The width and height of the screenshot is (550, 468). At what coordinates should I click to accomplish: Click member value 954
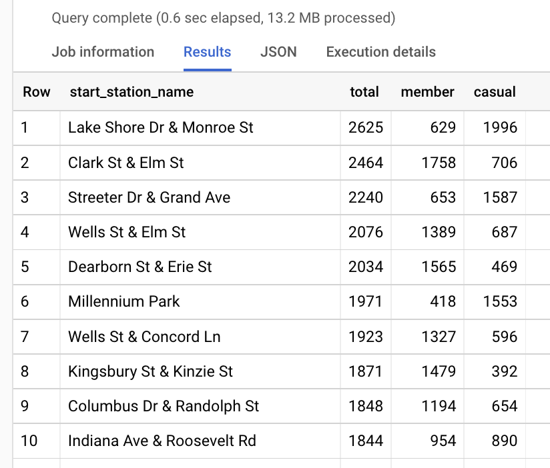point(443,441)
